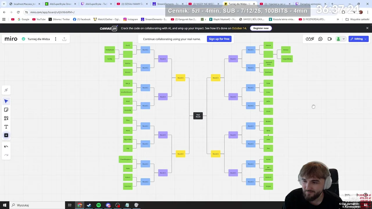Open the comments speech bubble icon
The width and height of the screenshot is (372, 209).
320,39
